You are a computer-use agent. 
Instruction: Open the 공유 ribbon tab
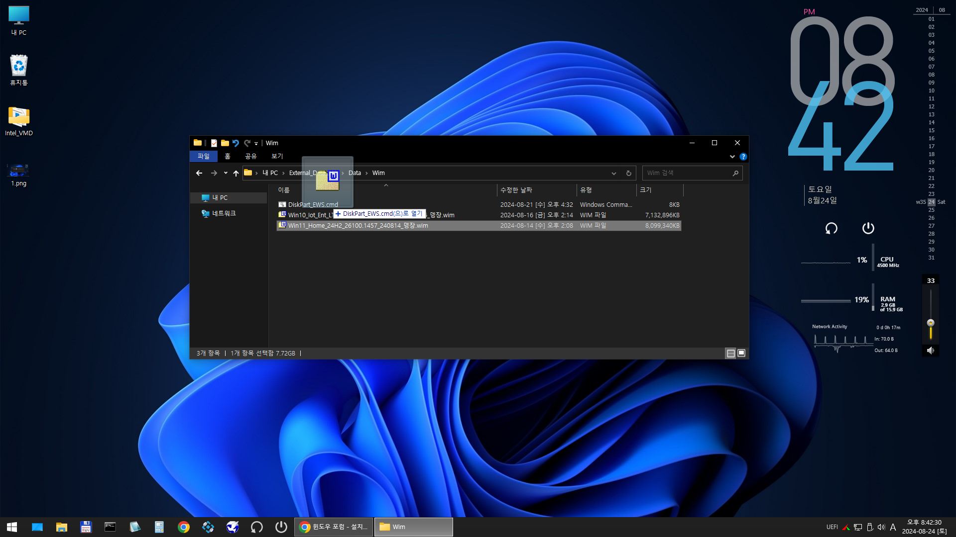pyautogui.click(x=251, y=156)
